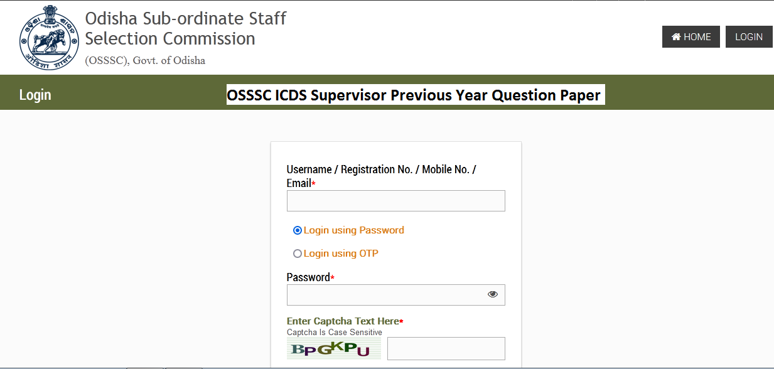
Task: Click the Username / Registration No. input field
Action: (395, 200)
